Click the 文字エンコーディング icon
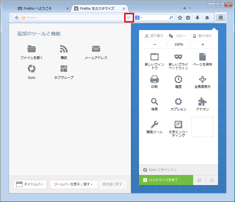Screen dimensions: 235x202 pos(178,125)
